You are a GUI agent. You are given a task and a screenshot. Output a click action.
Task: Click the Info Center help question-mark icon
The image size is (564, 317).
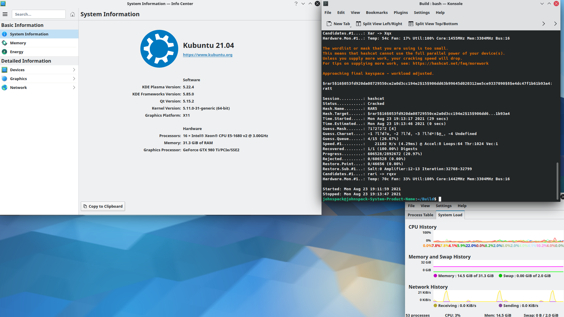click(296, 4)
